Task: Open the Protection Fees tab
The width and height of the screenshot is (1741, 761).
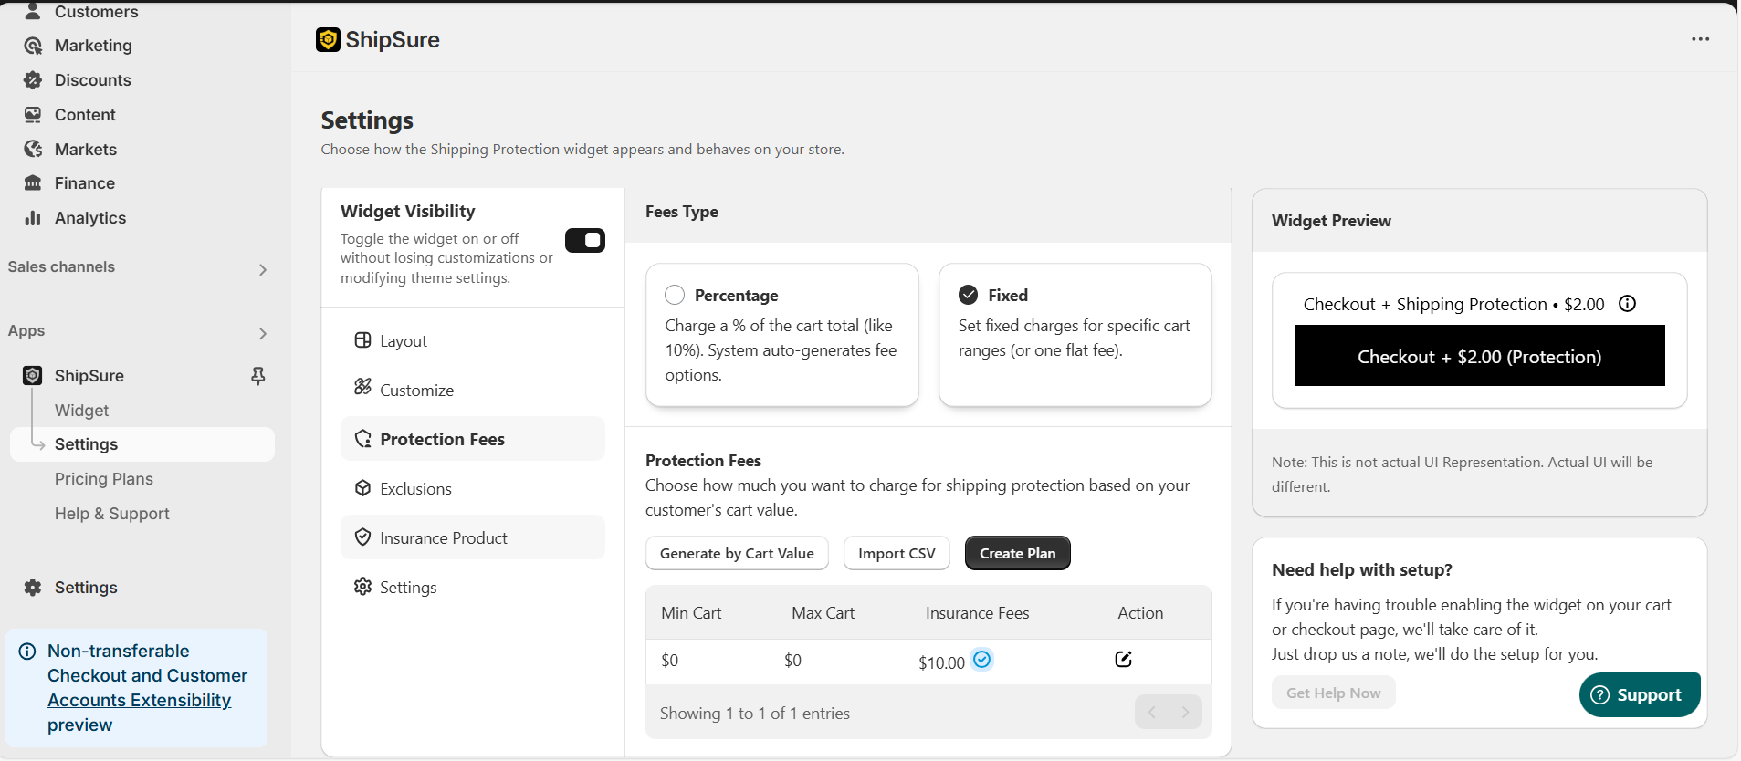Action: (473, 439)
